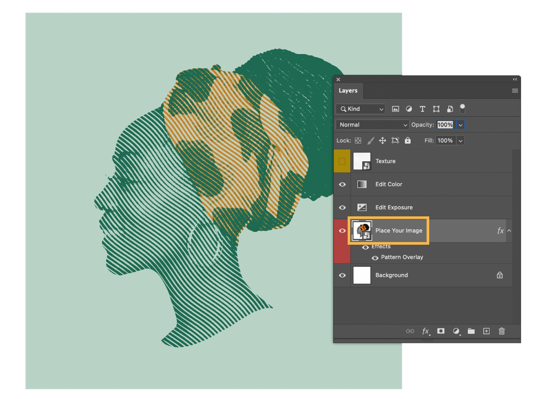Click the lock image pixels brush icon
This screenshot has height=399, width=541.
pyautogui.click(x=370, y=141)
